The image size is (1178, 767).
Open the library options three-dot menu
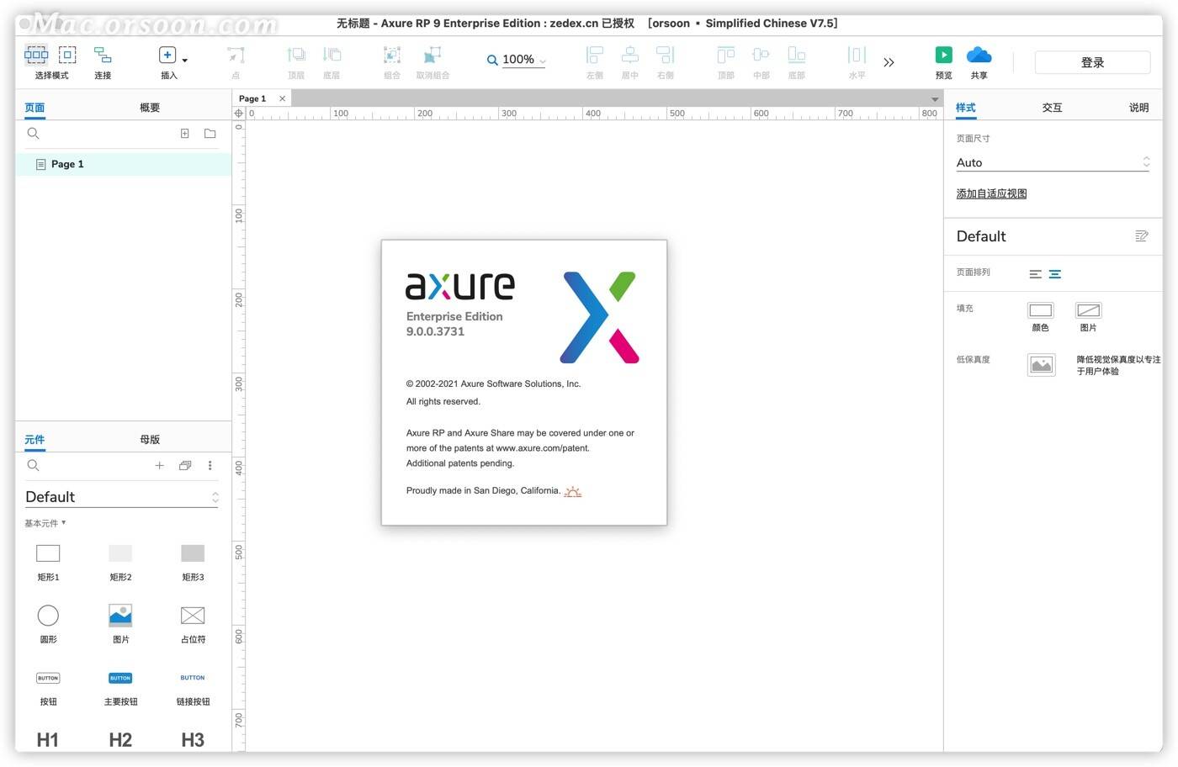(210, 465)
